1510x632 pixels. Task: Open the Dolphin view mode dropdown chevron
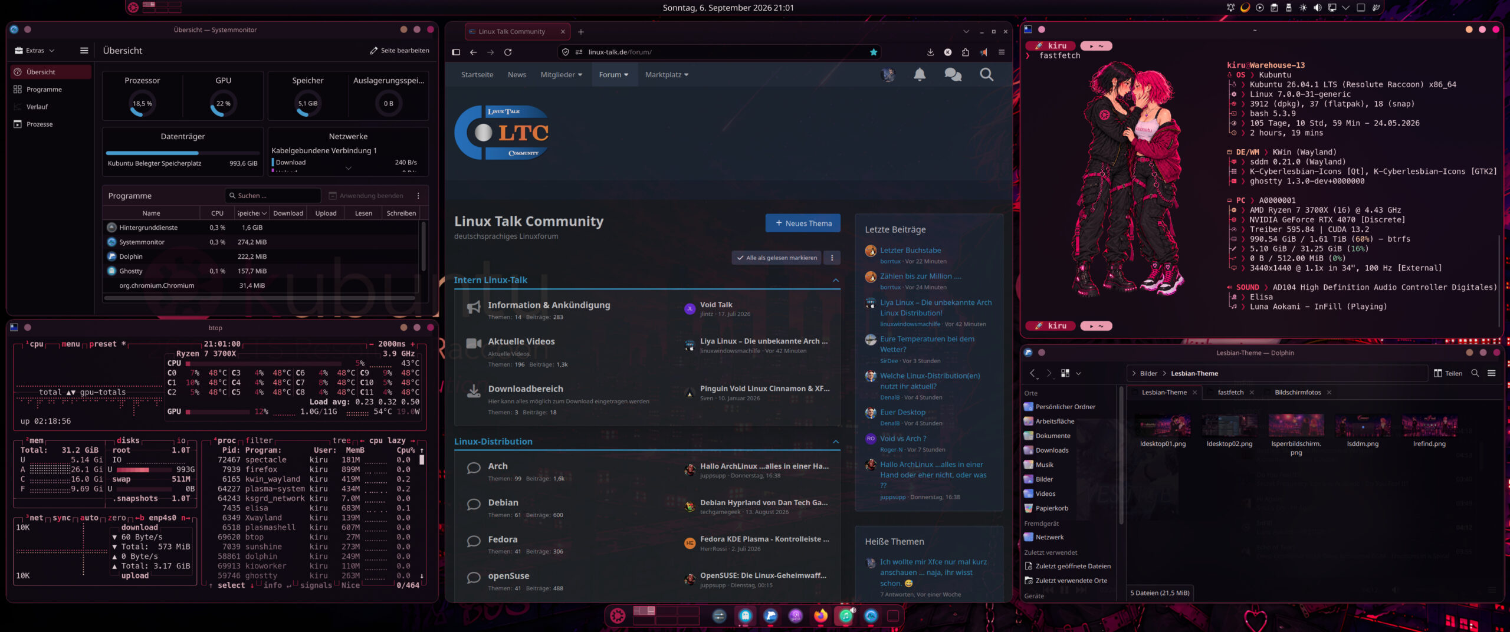pyautogui.click(x=1078, y=373)
